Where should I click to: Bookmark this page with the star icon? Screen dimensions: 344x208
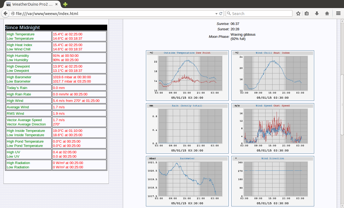pyautogui.click(x=298, y=13)
